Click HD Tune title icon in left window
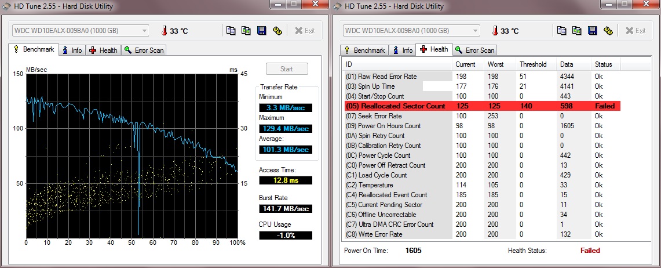Image resolution: width=661 pixels, height=268 pixels. click(6, 6)
